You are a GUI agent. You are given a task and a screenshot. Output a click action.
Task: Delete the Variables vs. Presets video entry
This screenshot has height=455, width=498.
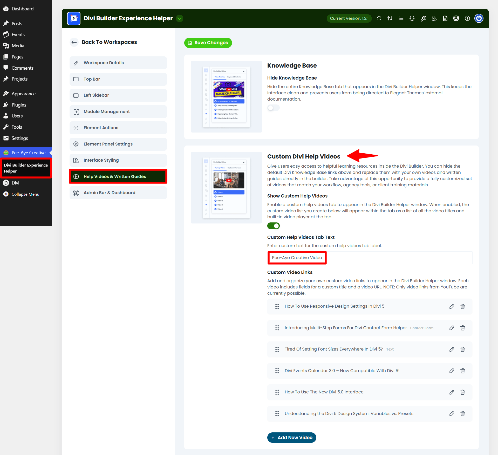pyautogui.click(x=462, y=413)
